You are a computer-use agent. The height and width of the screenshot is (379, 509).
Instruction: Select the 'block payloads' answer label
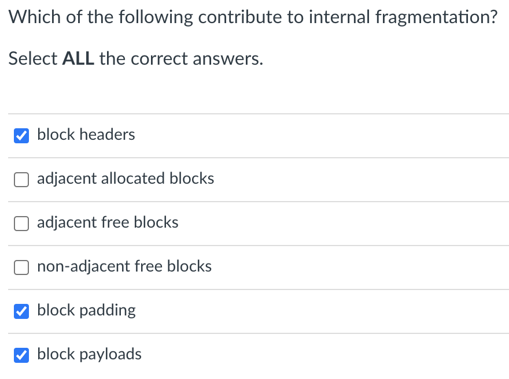click(89, 355)
